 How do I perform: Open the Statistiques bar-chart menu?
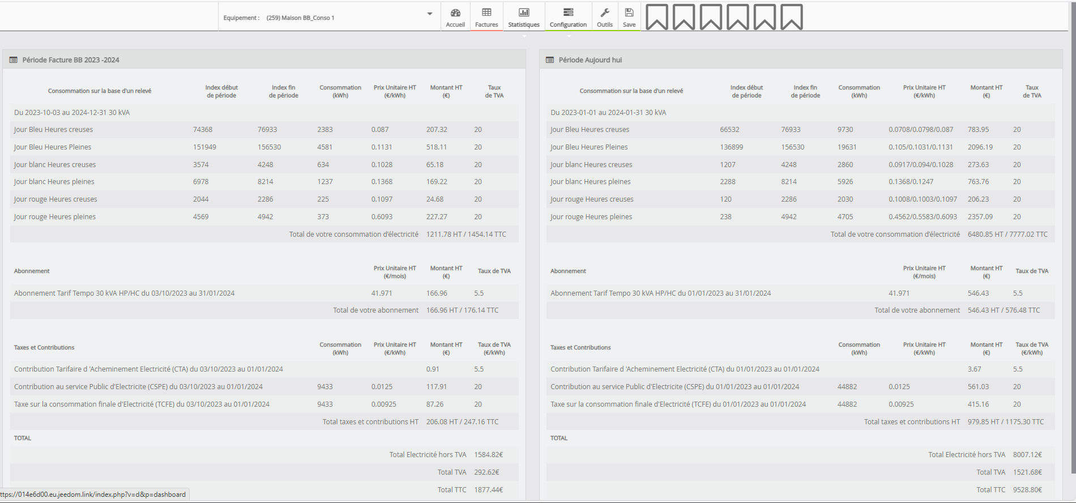524,12
